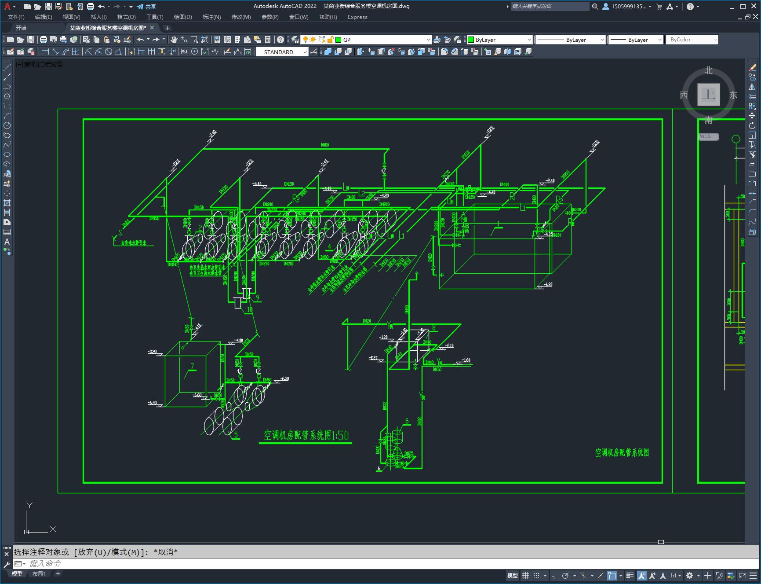Toggle ortho mode in status bar
Screen dimensions: 761x584
click(x=555, y=575)
